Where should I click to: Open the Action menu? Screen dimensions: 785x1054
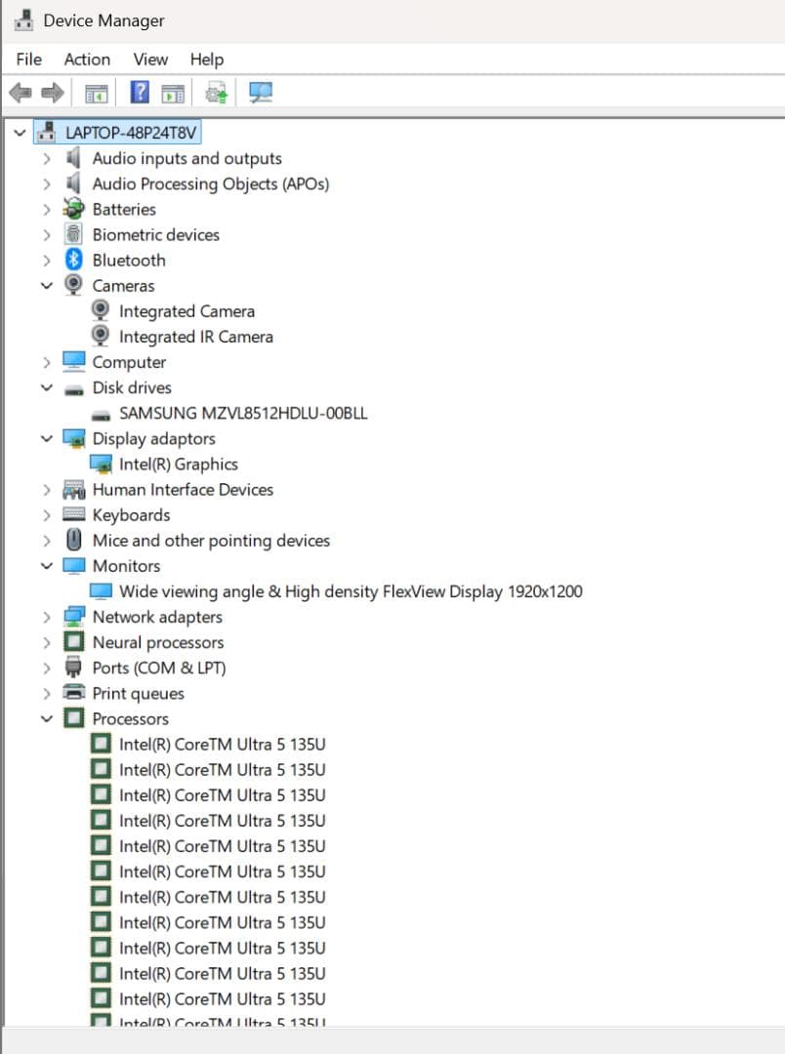(87, 60)
